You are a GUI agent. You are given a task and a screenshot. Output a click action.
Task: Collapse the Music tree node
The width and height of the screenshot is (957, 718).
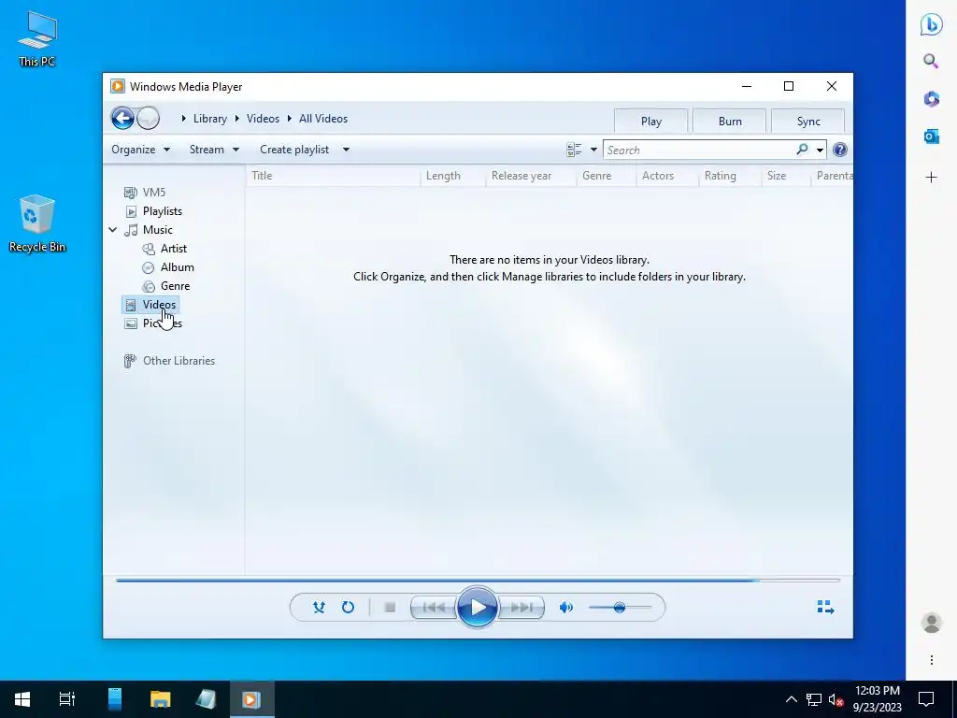(x=113, y=230)
